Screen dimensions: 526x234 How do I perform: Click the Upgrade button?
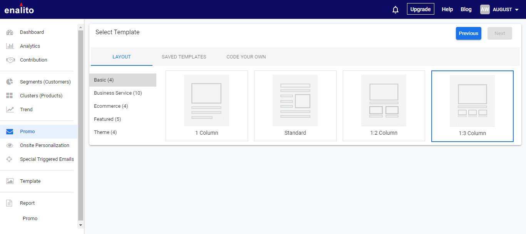tap(420, 9)
